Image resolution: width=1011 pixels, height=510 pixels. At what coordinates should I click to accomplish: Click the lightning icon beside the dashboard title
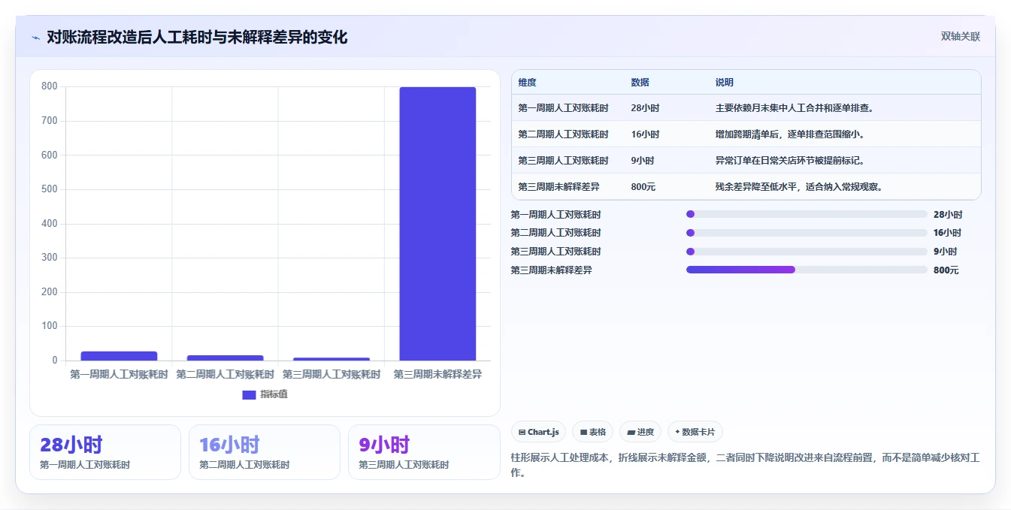point(35,38)
